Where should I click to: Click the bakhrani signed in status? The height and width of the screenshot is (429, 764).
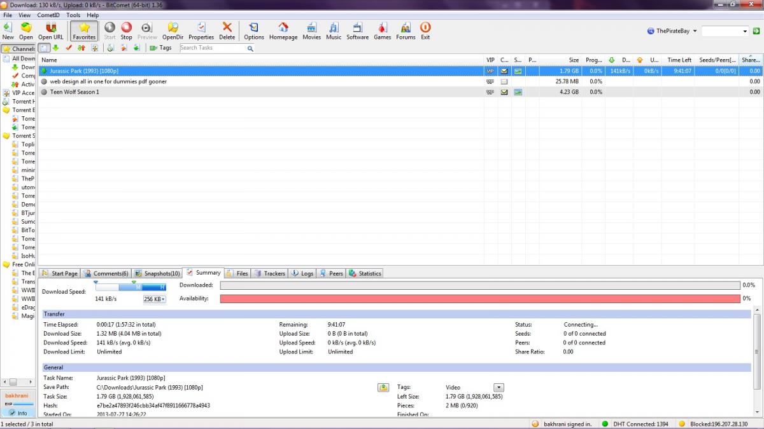point(563,424)
